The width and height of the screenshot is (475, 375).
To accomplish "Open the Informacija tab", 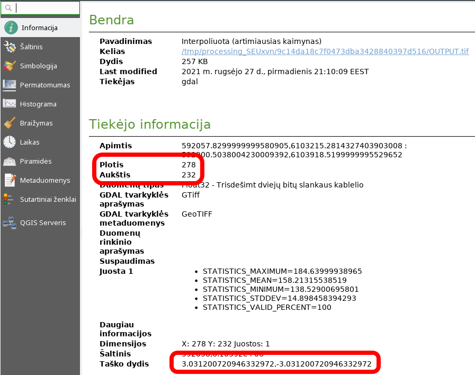I will [40, 28].
